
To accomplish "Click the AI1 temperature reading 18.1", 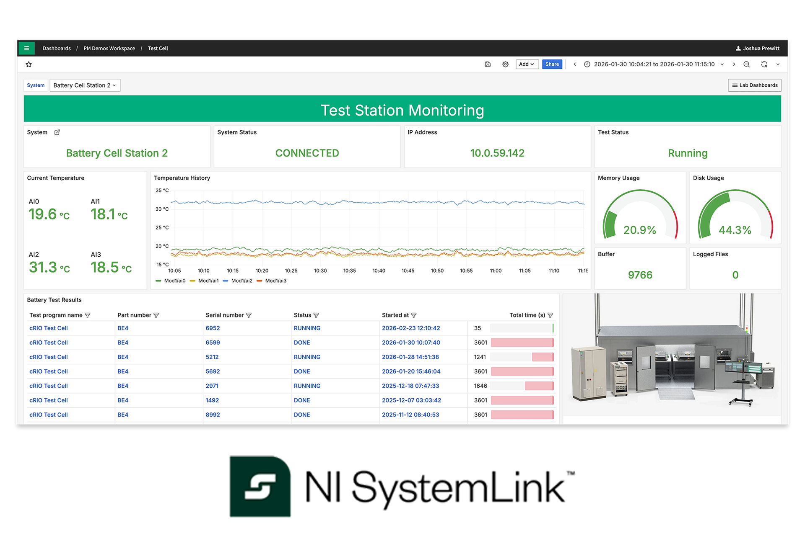I will pyautogui.click(x=109, y=214).
